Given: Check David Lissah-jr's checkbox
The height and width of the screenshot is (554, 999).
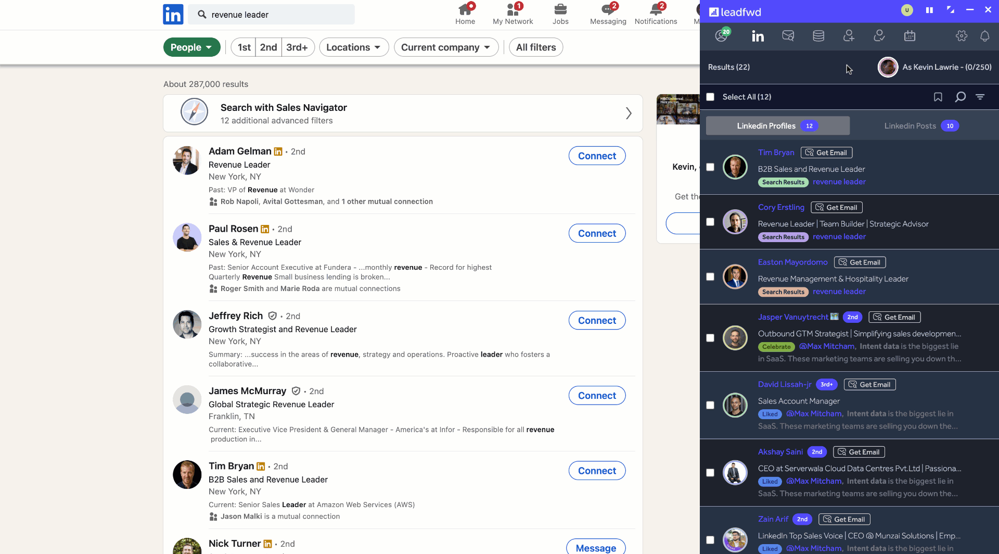Looking at the screenshot, I should click(710, 405).
